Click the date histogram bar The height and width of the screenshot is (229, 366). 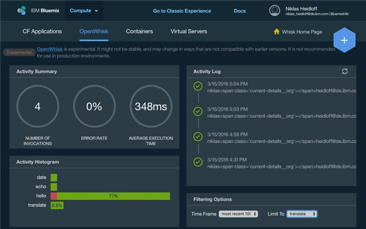pos(54,177)
